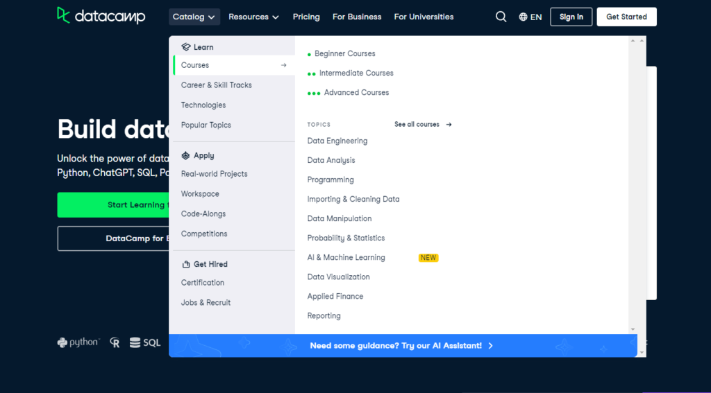The image size is (711, 393).
Task: Click the Get Hired briefcase icon
Action: click(x=185, y=264)
